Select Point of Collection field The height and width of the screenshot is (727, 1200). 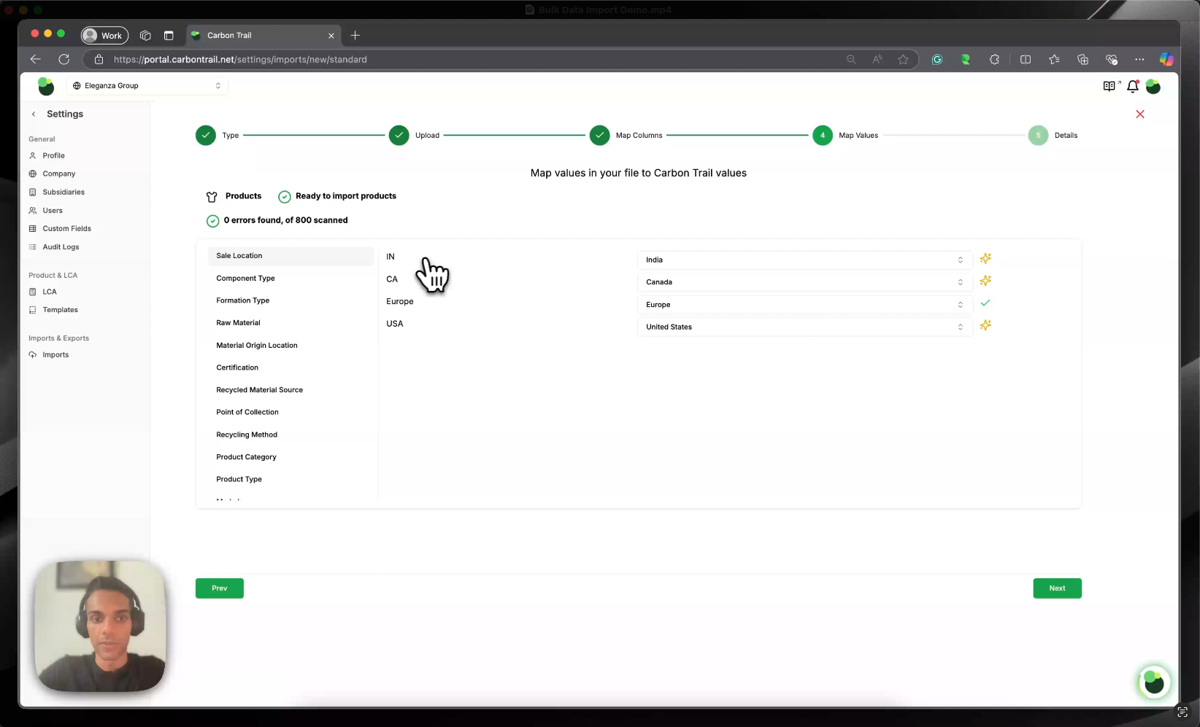[x=291, y=412]
